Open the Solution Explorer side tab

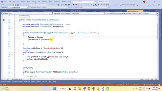click(160, 15)
